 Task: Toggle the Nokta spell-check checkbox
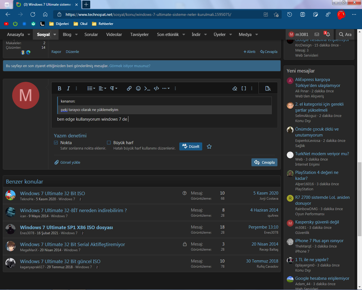pos(56,143)
